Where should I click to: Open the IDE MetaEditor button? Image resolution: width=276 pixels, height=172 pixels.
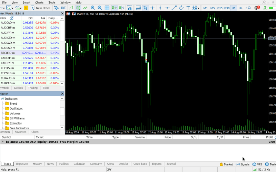coord(63,8)
